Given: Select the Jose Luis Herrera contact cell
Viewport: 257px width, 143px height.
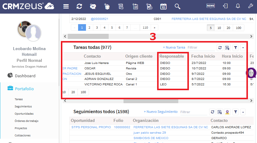Looking at the screenshot, I should [96, 63].
